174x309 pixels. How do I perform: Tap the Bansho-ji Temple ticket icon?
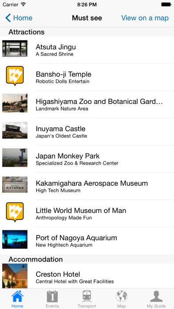(15, 76)
